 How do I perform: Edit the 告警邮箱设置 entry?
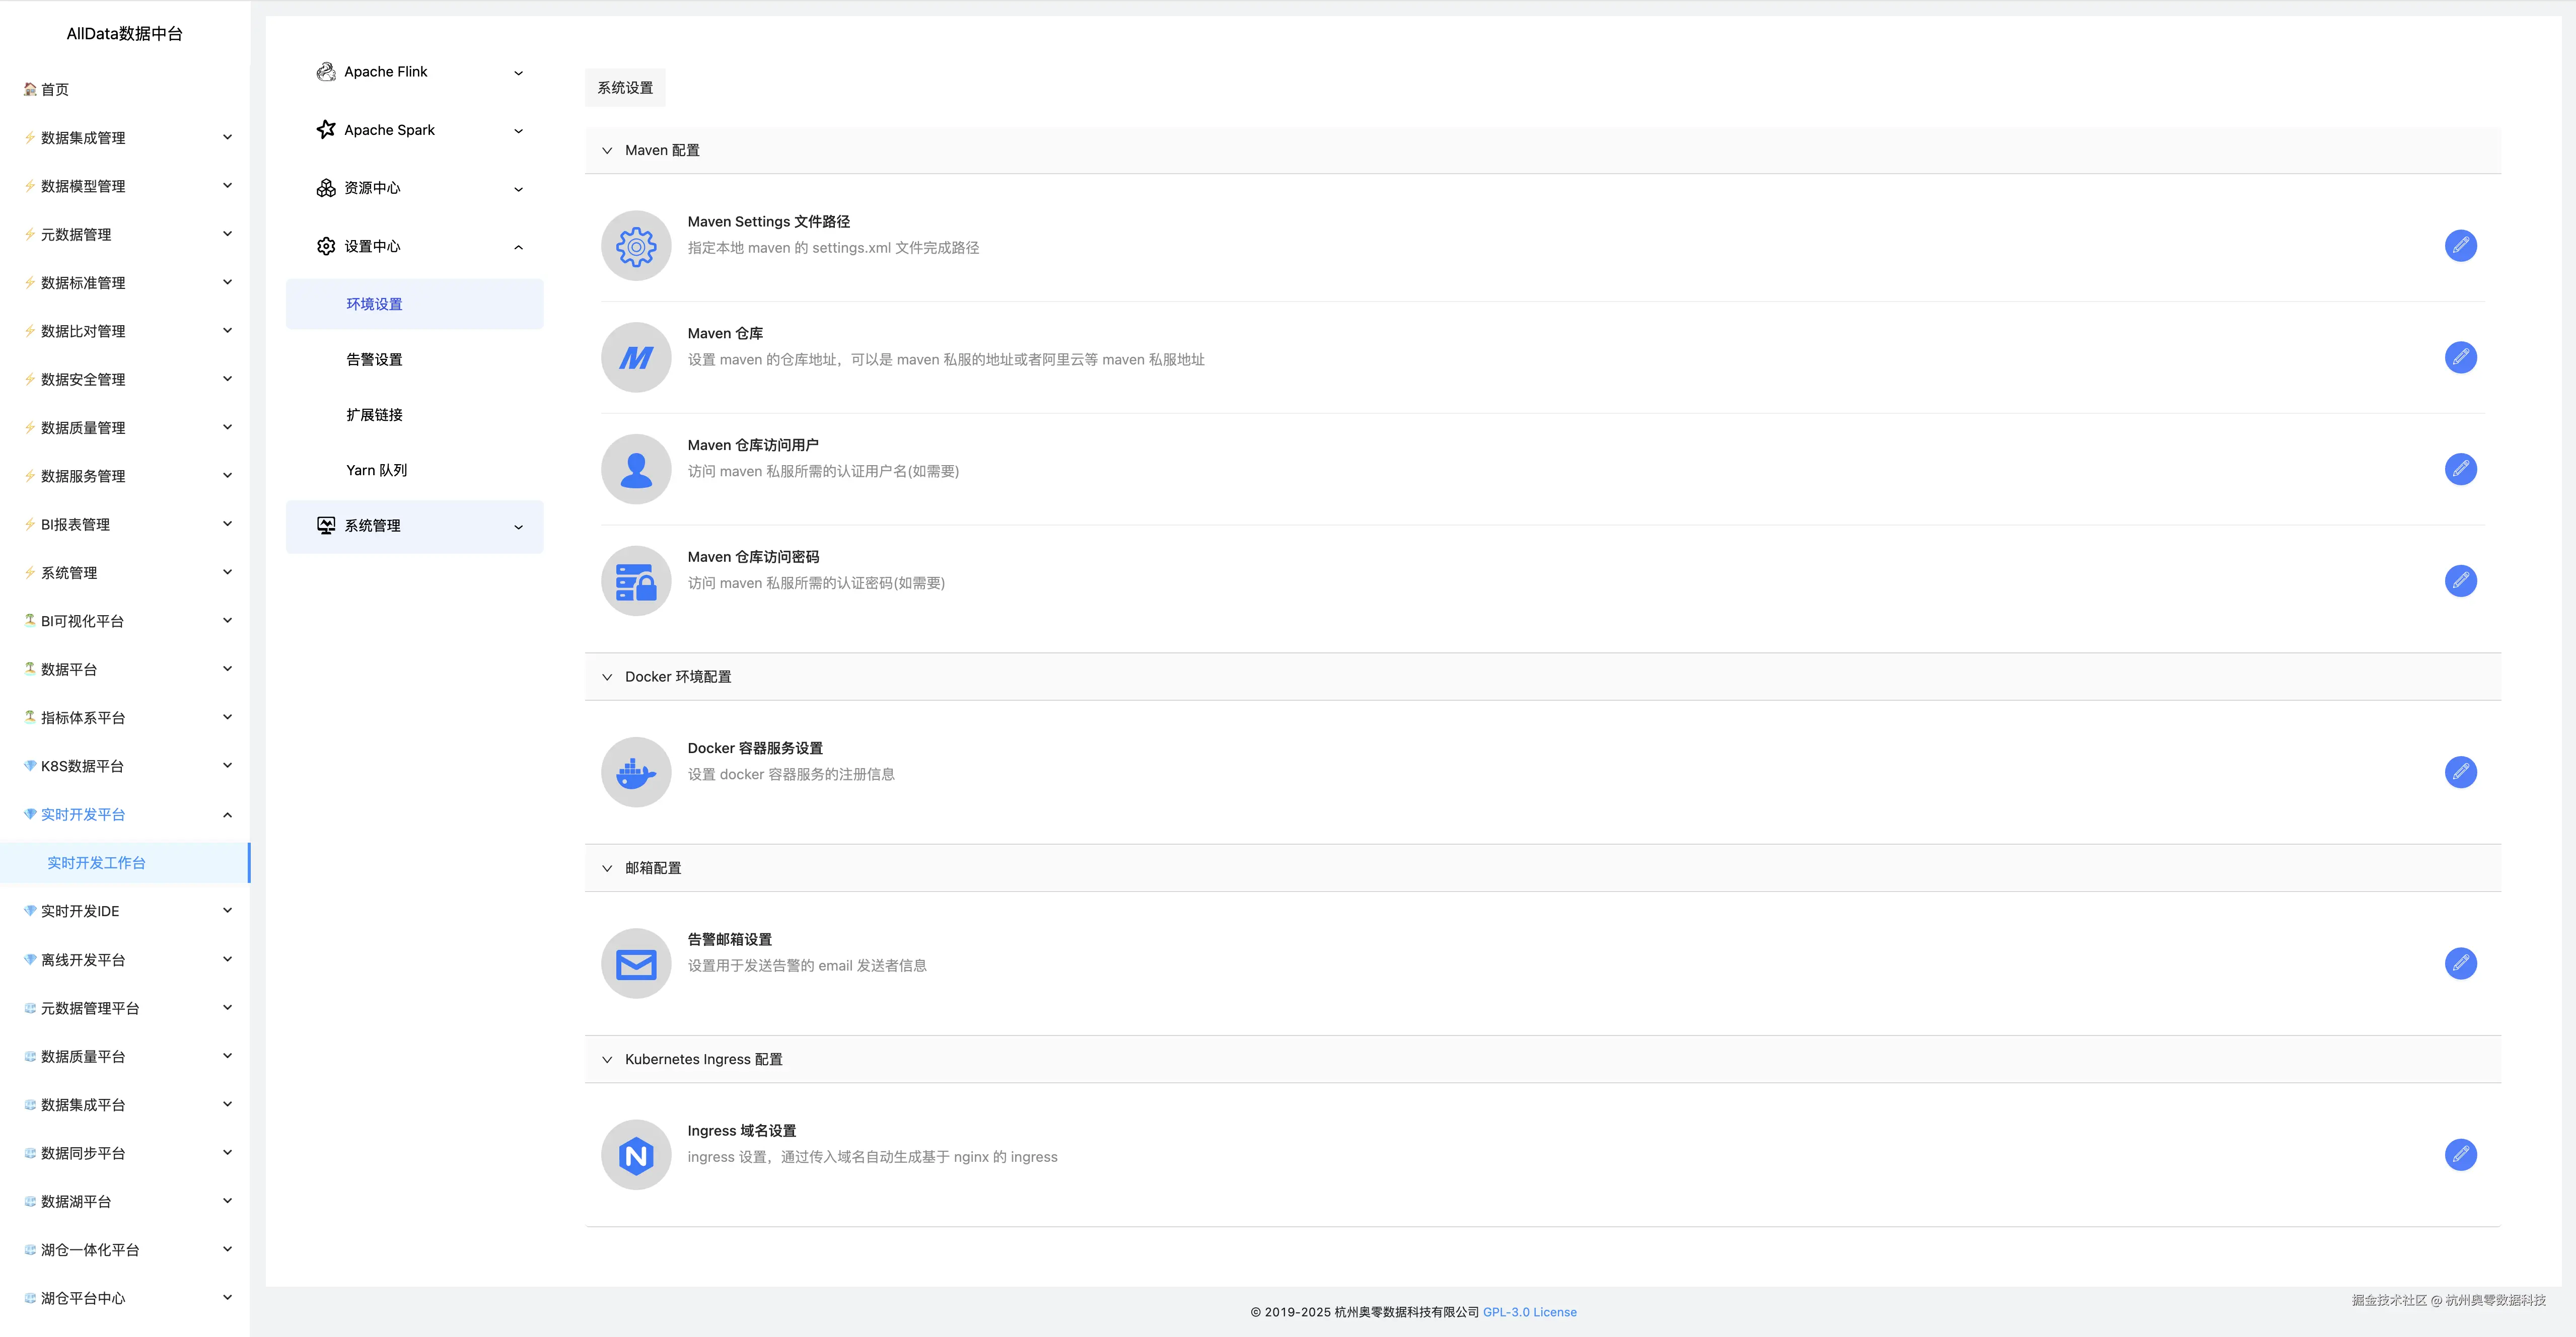(x=2460, y=963)
